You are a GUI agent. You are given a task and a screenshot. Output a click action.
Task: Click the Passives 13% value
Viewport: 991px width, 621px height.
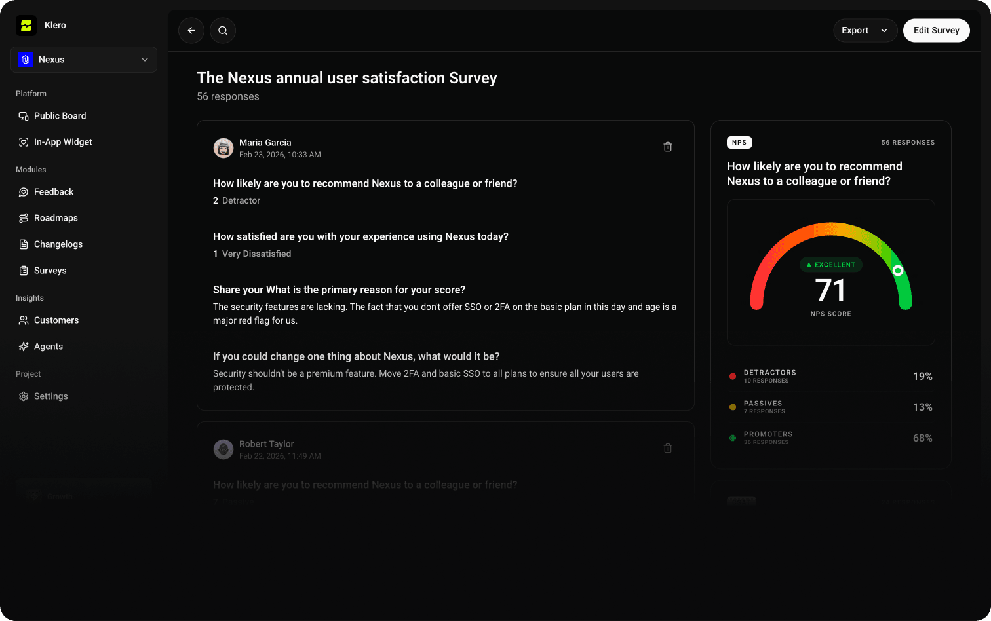[x=923, y=407]
